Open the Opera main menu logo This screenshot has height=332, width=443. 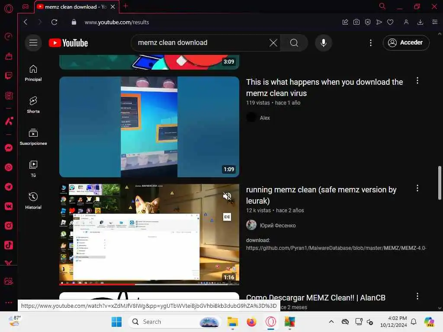click(9, 9)
